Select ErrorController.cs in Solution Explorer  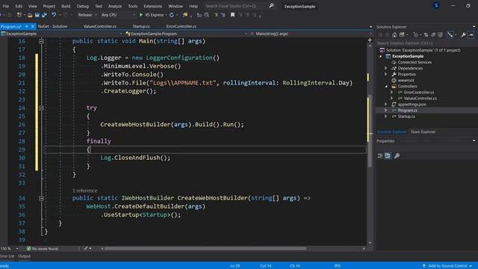click(419, 93)
